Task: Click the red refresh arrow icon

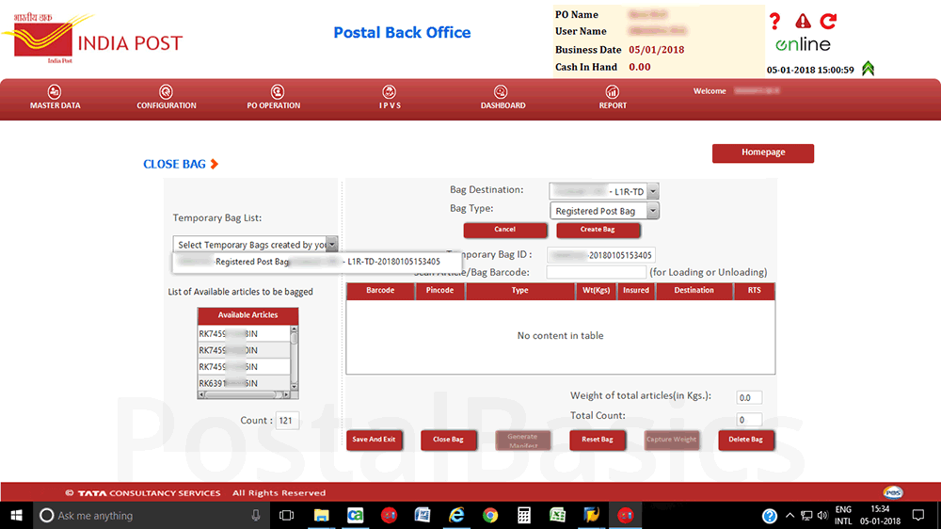Action: coord(828,21)
